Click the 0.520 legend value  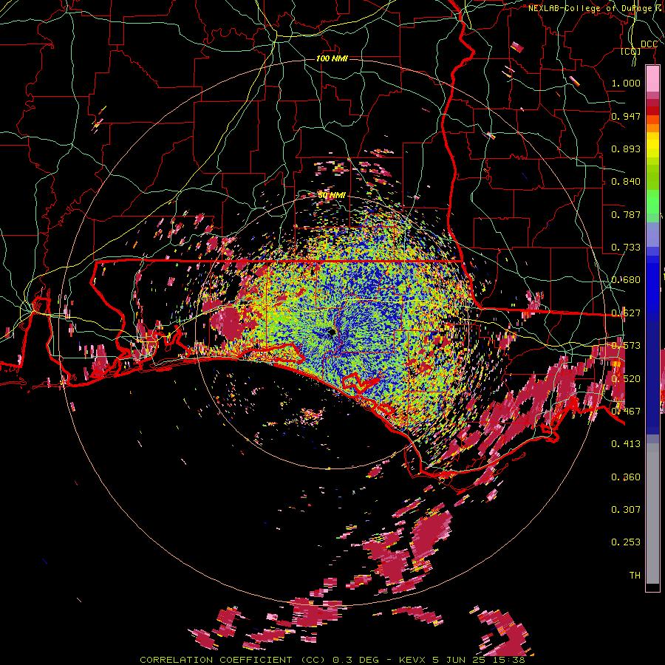(626, 379)
